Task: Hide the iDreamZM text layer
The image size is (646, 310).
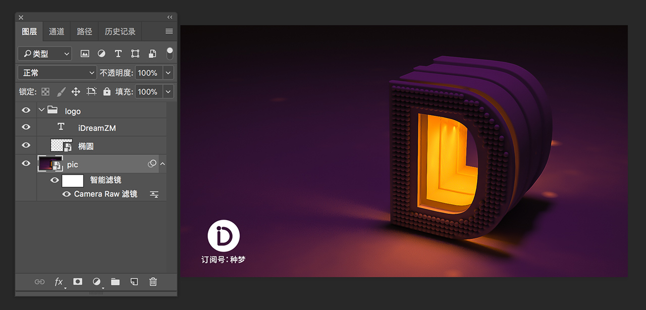Action: click(x=26, y=127)
